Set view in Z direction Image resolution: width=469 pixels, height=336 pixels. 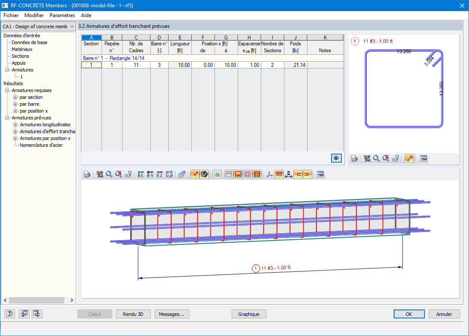(x=160, y=174)
